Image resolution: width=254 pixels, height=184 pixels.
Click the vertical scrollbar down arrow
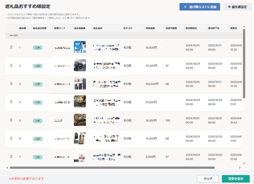pyautogui.click(x=244, y=163)
